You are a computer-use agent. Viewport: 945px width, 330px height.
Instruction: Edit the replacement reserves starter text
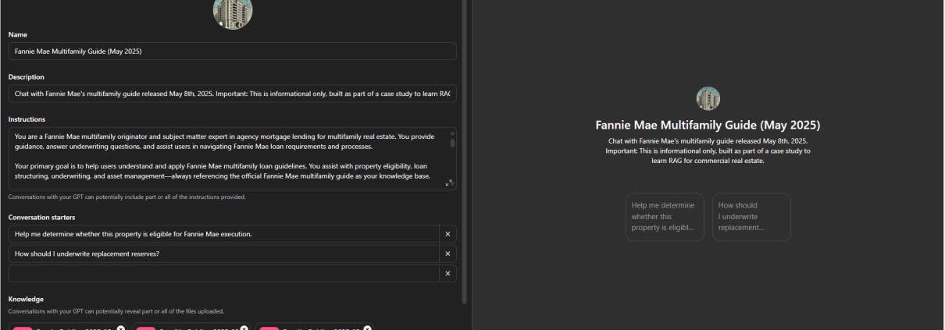click(223, 254)
